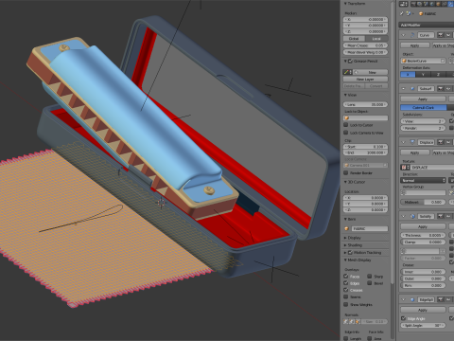The width and height of the screenshot is (454, 341).
Task: Enable the Show Weights checkbox
Action: (x=346, y=304)
